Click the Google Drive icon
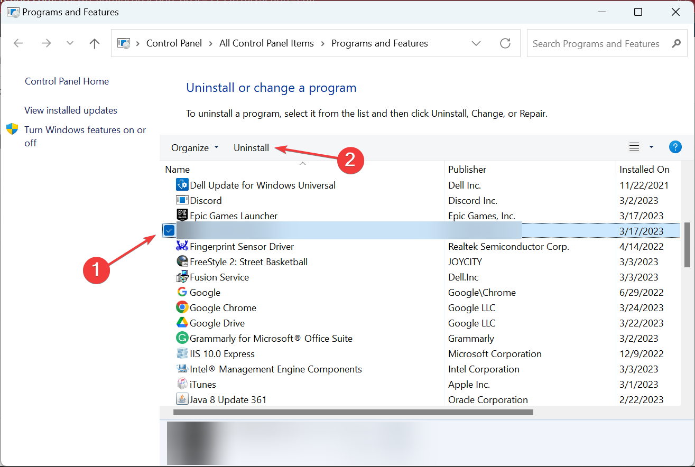 click(182, 323)
